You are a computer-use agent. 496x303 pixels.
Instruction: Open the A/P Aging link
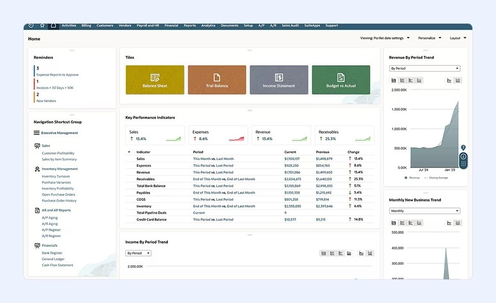50,218
